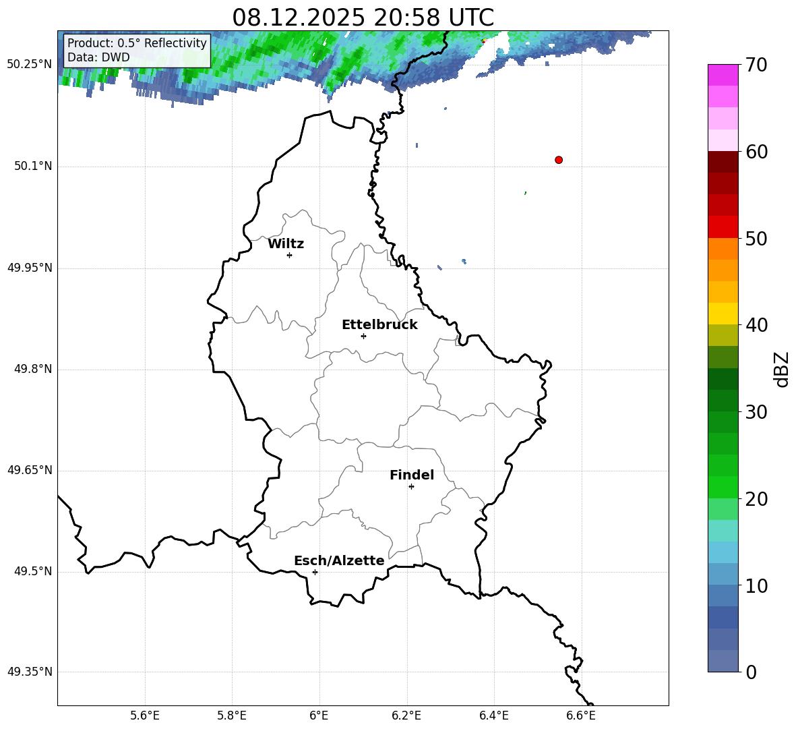Click the 'Product: 0.5° Reflectivity' legend text
The height and width of the screenshot is (729, 798).
[x=137, y=42]
